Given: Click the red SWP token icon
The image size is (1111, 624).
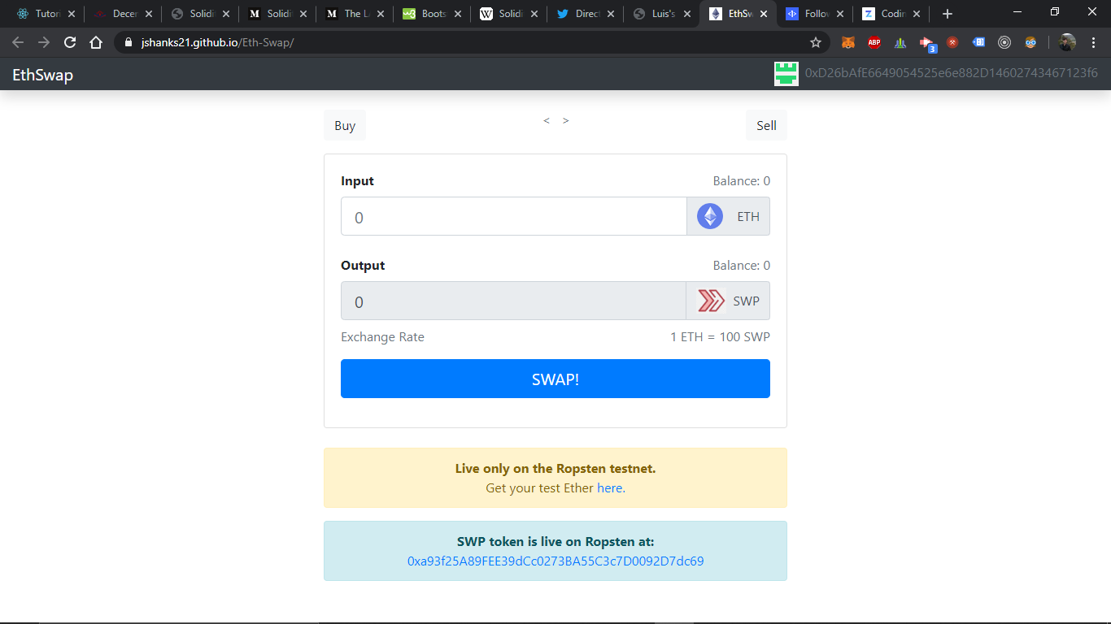Looking at the screenshot, I should (712, 300).
